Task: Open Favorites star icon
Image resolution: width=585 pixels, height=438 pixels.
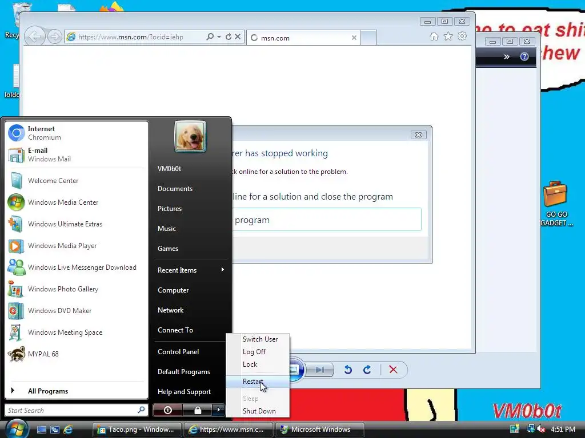Action: click(448, 36)
